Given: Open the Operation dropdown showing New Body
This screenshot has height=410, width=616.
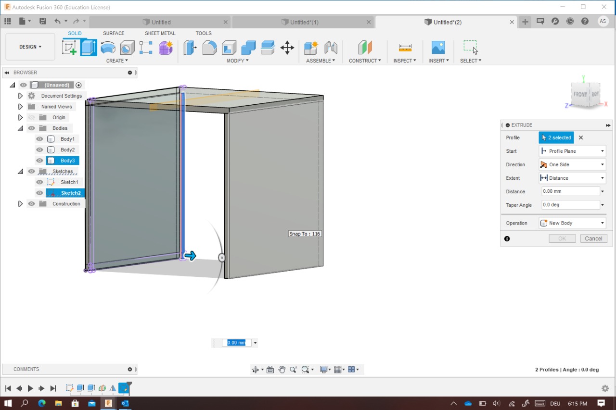Looking at the screenshot, I should (572, 223).
